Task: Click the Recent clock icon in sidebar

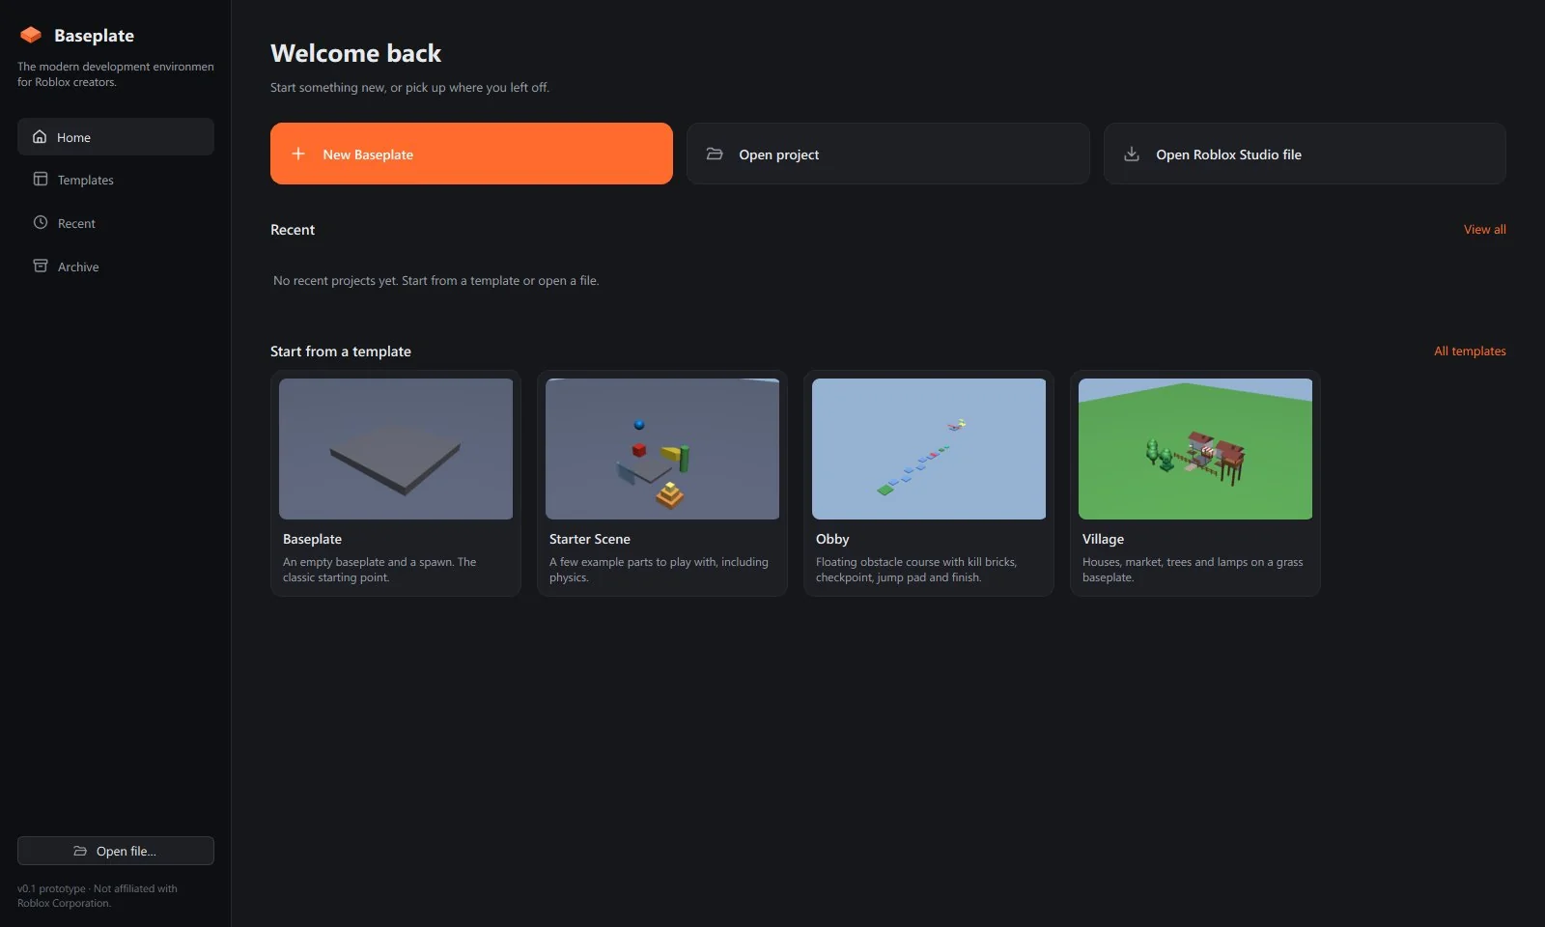Action: [41, 223]
